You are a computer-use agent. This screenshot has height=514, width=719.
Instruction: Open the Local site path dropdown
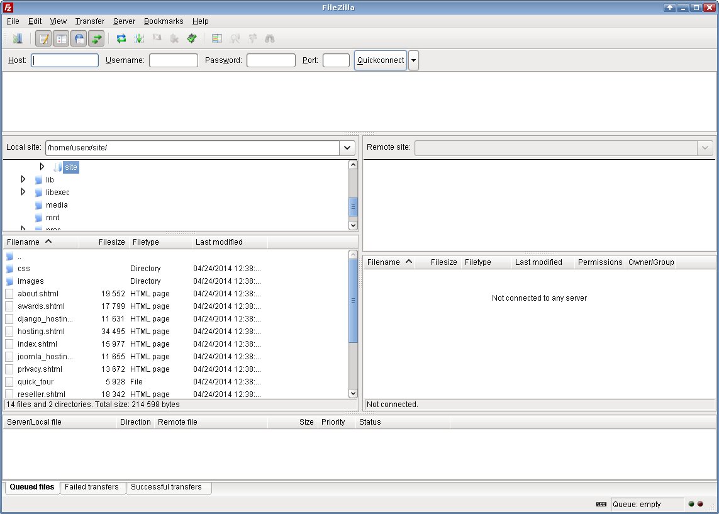[347, 148]
